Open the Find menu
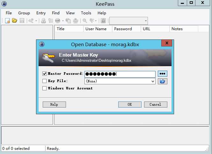 (x=56, y=13)
